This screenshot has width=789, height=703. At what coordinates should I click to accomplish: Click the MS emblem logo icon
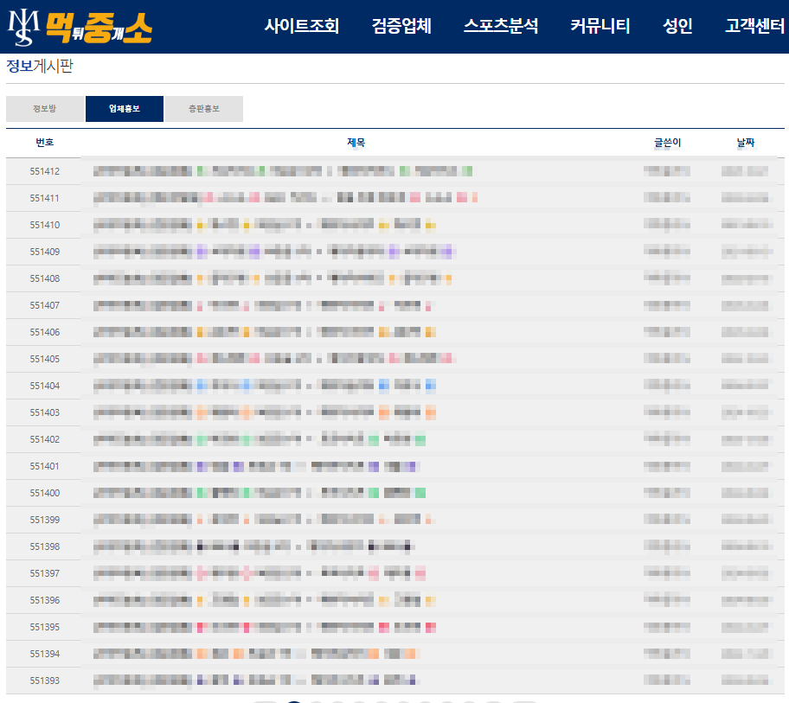pyautogui.click(x=24, y=26)
